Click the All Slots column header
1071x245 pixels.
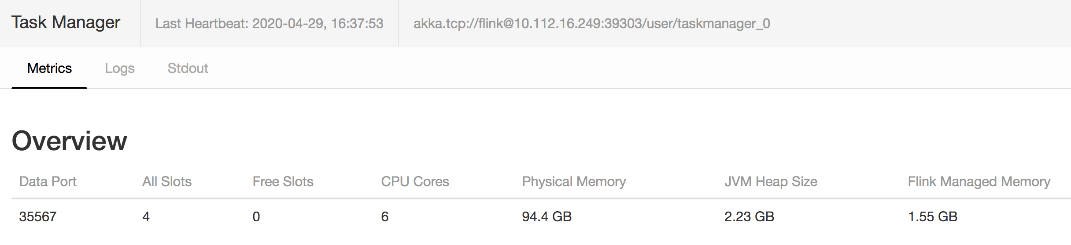pos(166,182)
